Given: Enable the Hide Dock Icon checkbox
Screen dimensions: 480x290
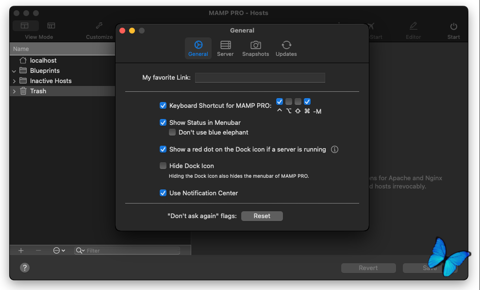Looking at the screenshot, I should click(163, 166).
